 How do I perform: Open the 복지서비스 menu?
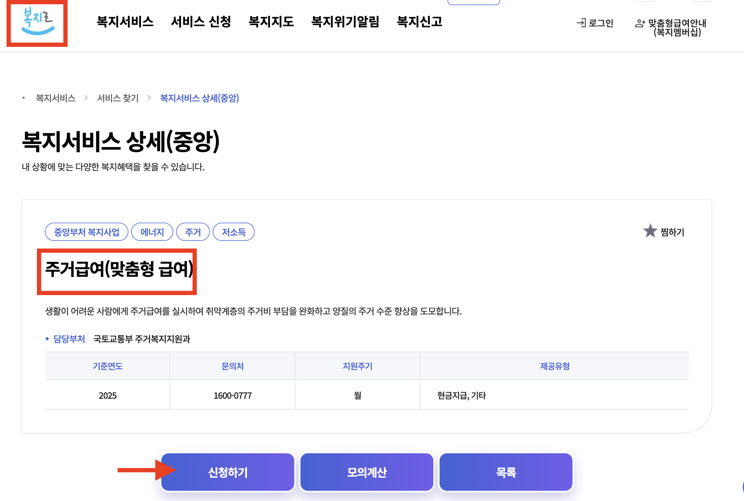point(125,22)
